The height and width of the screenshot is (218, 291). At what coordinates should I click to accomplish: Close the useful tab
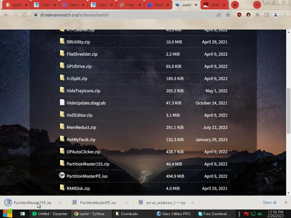point(196,5)
